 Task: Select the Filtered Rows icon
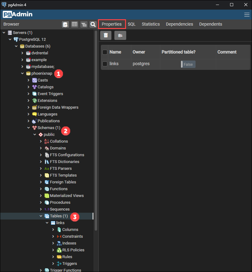tap(83, 24)
